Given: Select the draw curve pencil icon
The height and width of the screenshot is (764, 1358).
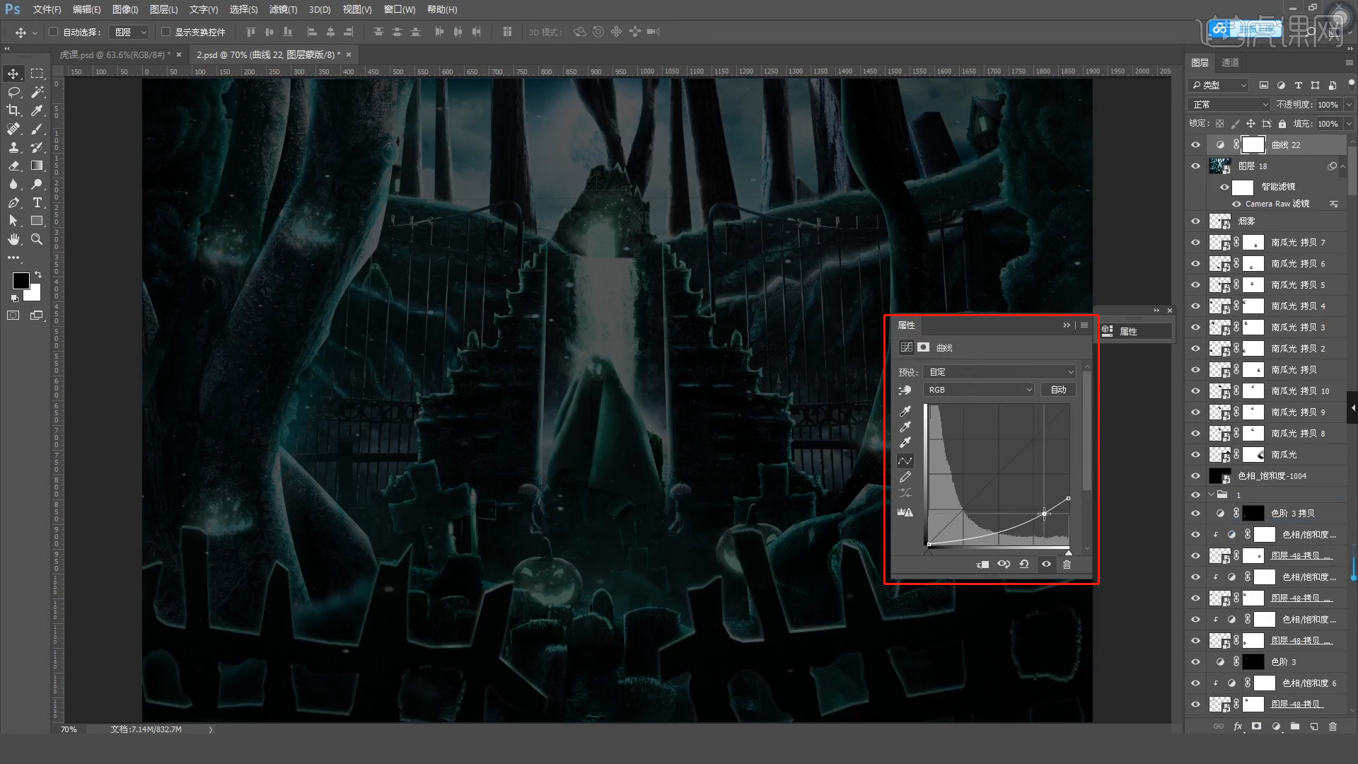Looking at the screenshot, I should (x=905, y=477).
